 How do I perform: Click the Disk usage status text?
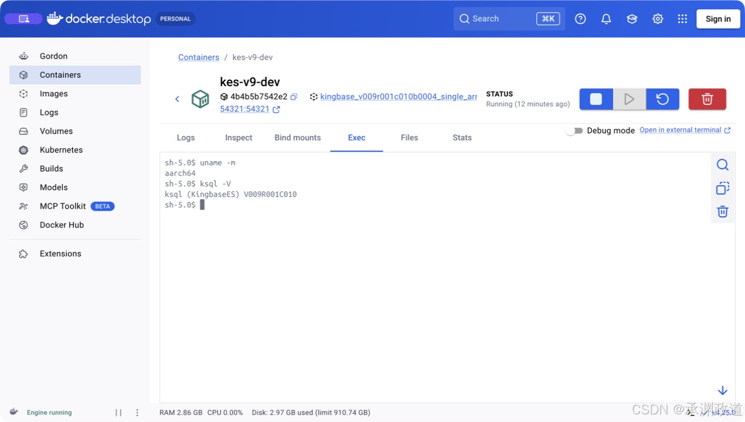click(311, 413)
